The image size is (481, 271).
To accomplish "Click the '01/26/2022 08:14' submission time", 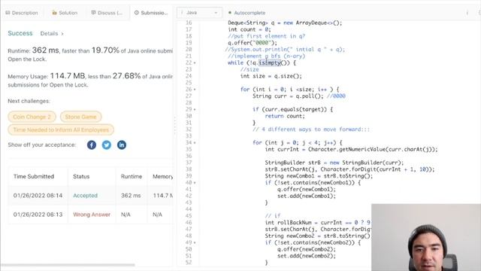I will pos(38,196).
